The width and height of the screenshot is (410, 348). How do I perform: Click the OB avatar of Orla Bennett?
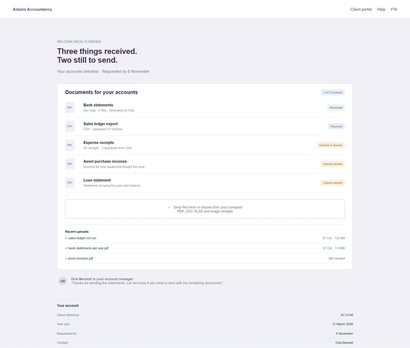tap(62, 281)
